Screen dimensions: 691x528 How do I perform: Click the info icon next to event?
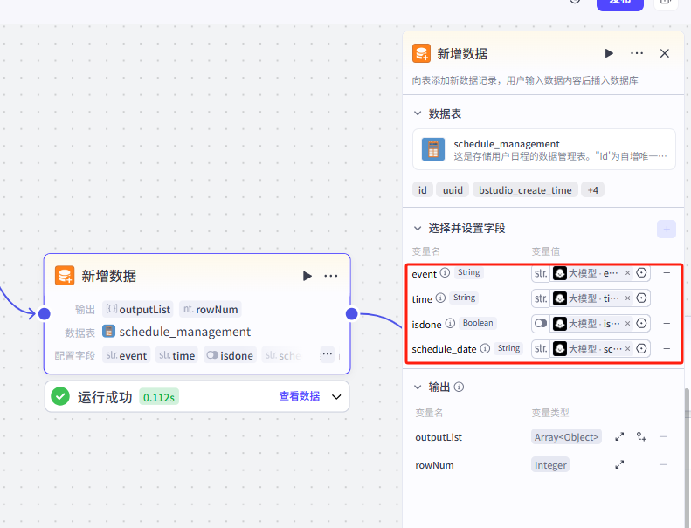tap(445, 273)
